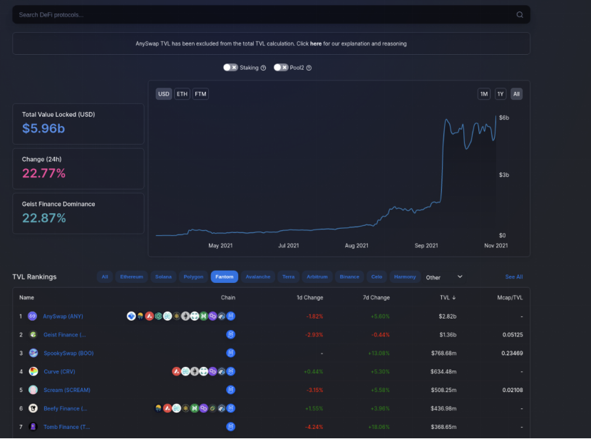
Task: Click the TVL sort arrow icon
Action: pyautogui.click(x=454, y=298)
